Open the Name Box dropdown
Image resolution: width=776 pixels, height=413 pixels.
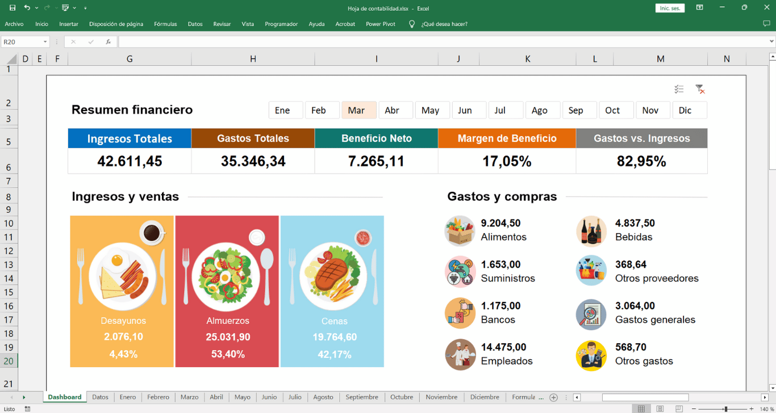(45, 41)
